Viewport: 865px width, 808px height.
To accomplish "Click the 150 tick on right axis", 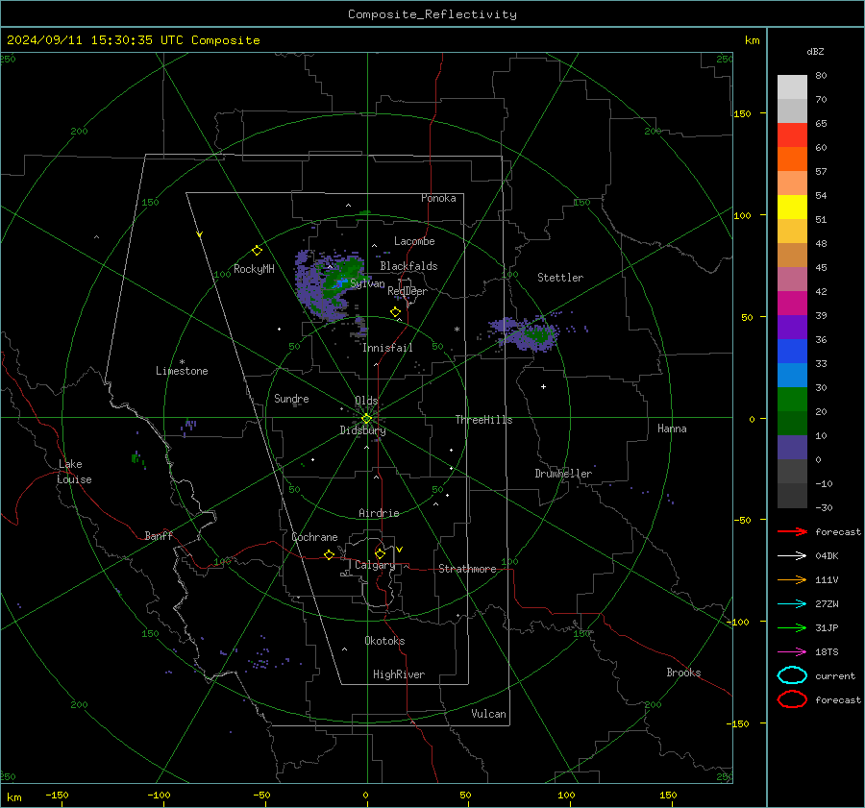I will tap(743, 113).
